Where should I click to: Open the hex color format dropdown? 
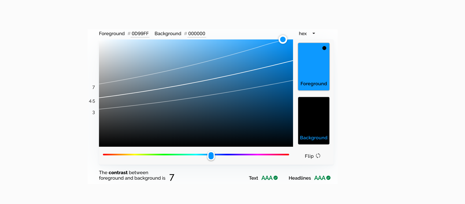307,34
